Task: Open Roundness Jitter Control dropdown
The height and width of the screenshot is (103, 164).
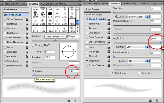Action: (x=139, y=61)
